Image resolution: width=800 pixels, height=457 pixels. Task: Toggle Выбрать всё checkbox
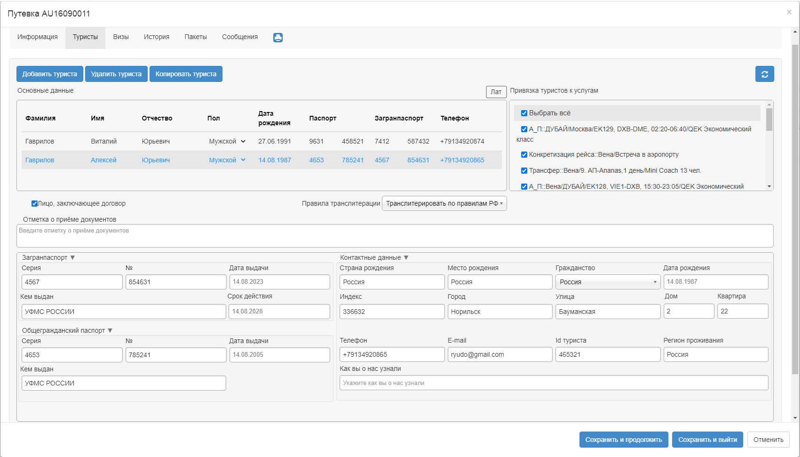tap(524, 113)
